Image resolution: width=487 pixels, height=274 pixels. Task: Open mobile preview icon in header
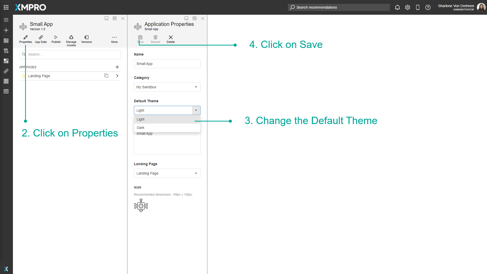click(418, 7)
